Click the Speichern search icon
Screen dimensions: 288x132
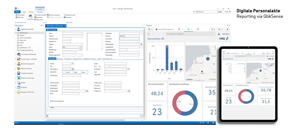pos(35,17)
